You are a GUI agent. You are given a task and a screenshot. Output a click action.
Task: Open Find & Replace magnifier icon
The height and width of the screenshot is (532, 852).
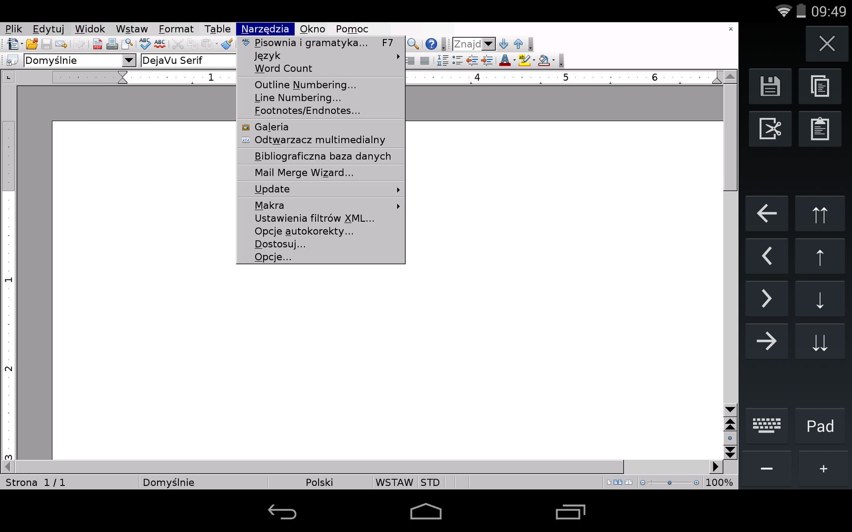click(413, 44)
